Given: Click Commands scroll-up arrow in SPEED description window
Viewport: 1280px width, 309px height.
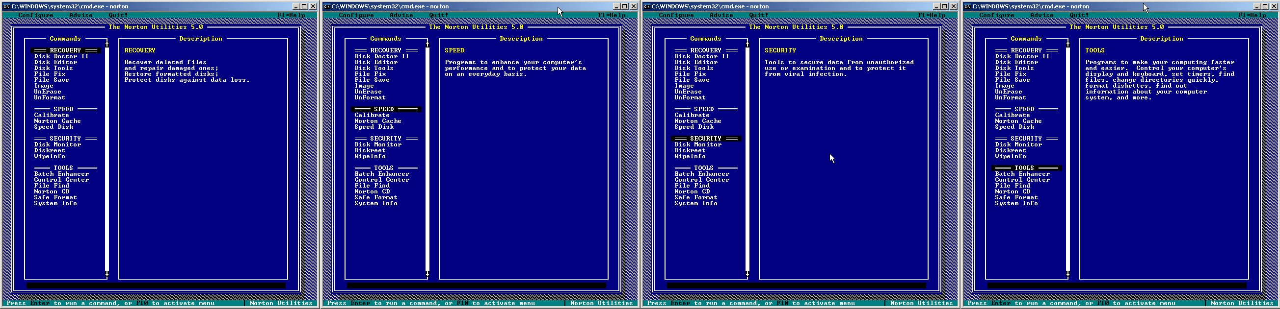Looking at the screenshot, I should coord(427,45).
